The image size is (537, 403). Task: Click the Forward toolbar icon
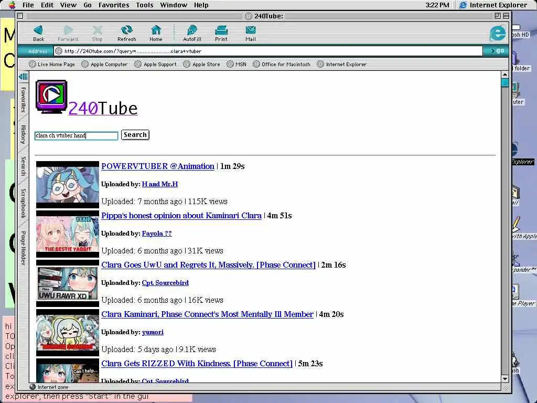tap(68, 33)
